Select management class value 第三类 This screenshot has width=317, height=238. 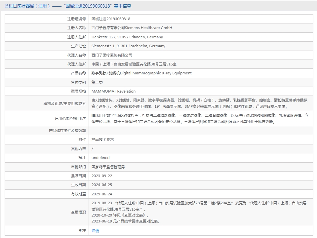click(x=97, y=82)
